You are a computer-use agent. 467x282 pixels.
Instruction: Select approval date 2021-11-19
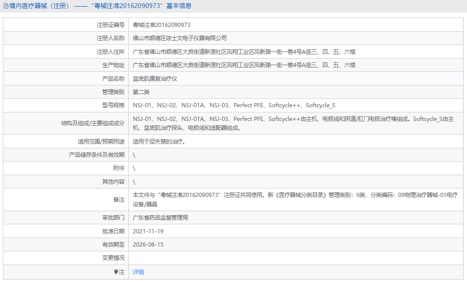coord(148,231)
